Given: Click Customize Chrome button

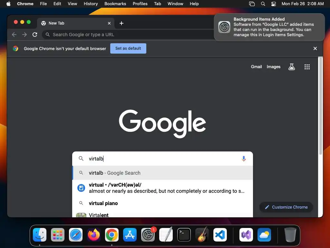Looking at the screenshot, I should [x=286, y=207].
